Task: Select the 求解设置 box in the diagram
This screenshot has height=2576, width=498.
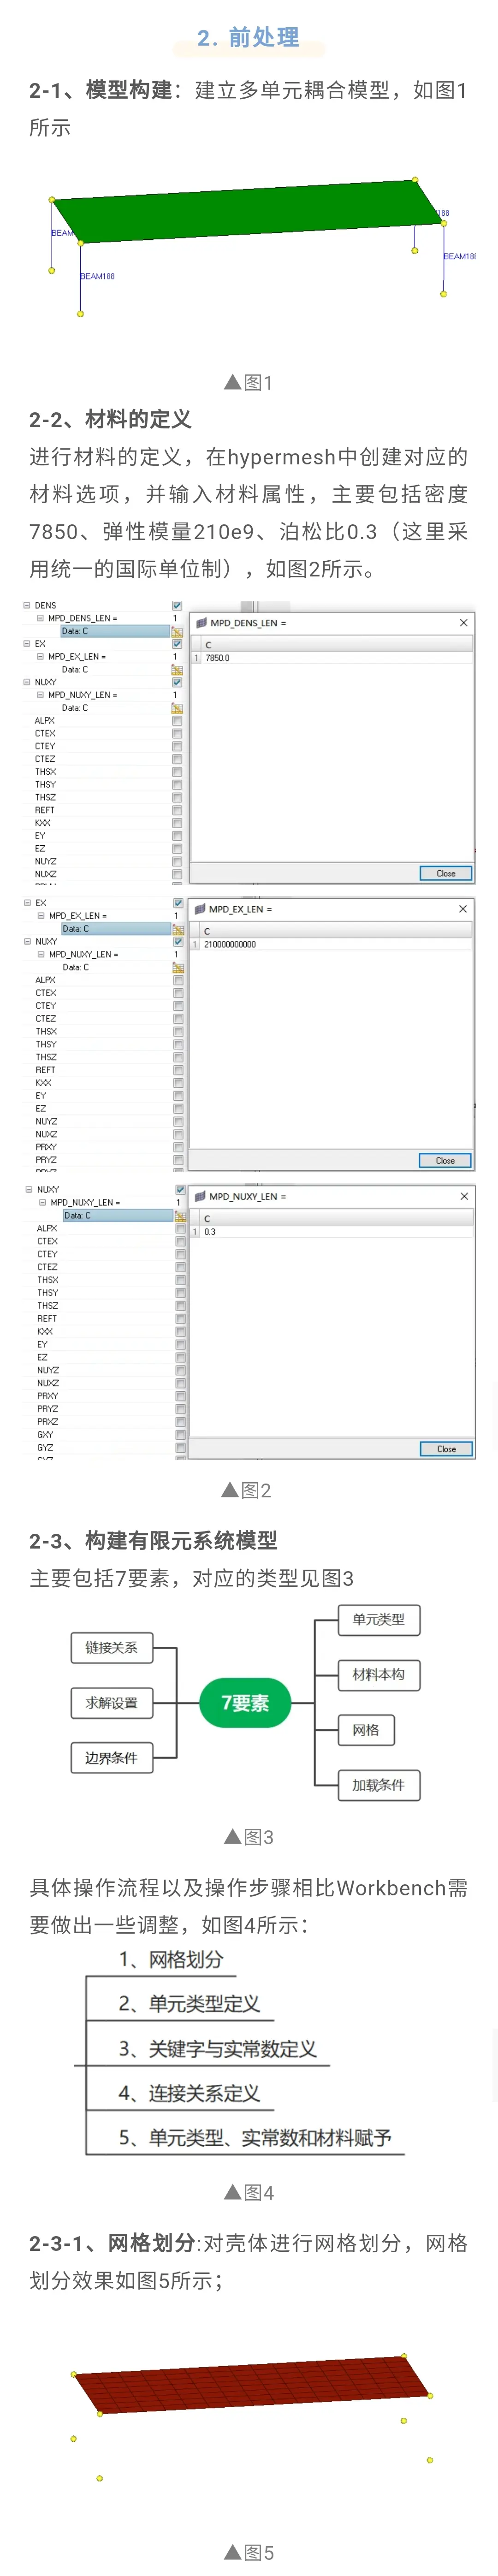Action: click(112, 1703)
